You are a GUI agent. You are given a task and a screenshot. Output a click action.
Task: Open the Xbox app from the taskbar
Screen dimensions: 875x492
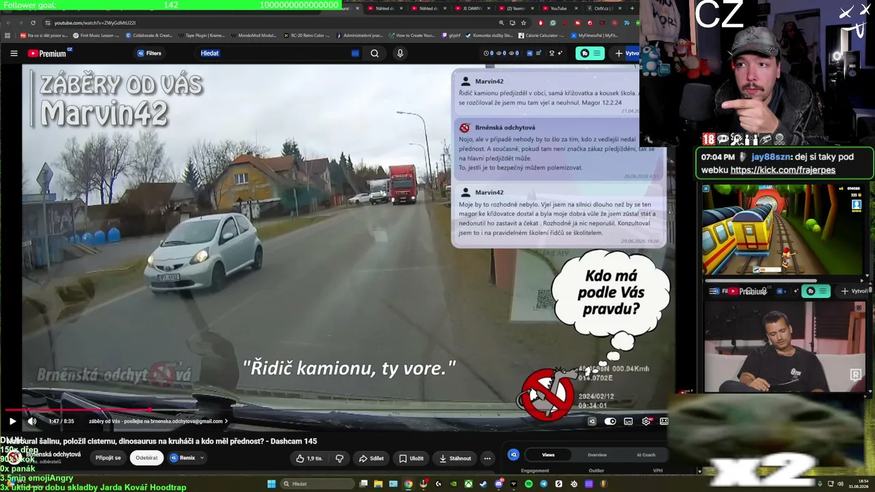469,484
